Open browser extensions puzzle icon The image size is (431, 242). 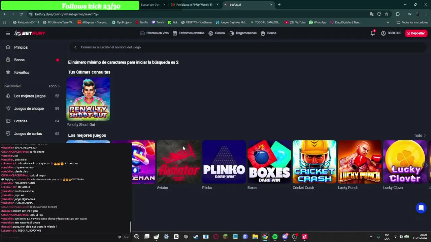point(398,14)
